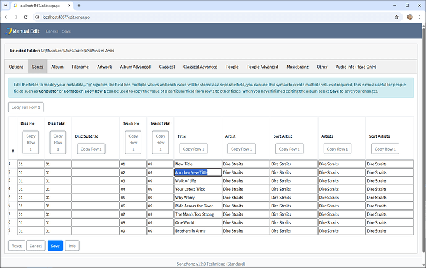Viewport: 426px width, 268px height.
Task: Click Copy Row 1 under Title column
Action: 193,149
